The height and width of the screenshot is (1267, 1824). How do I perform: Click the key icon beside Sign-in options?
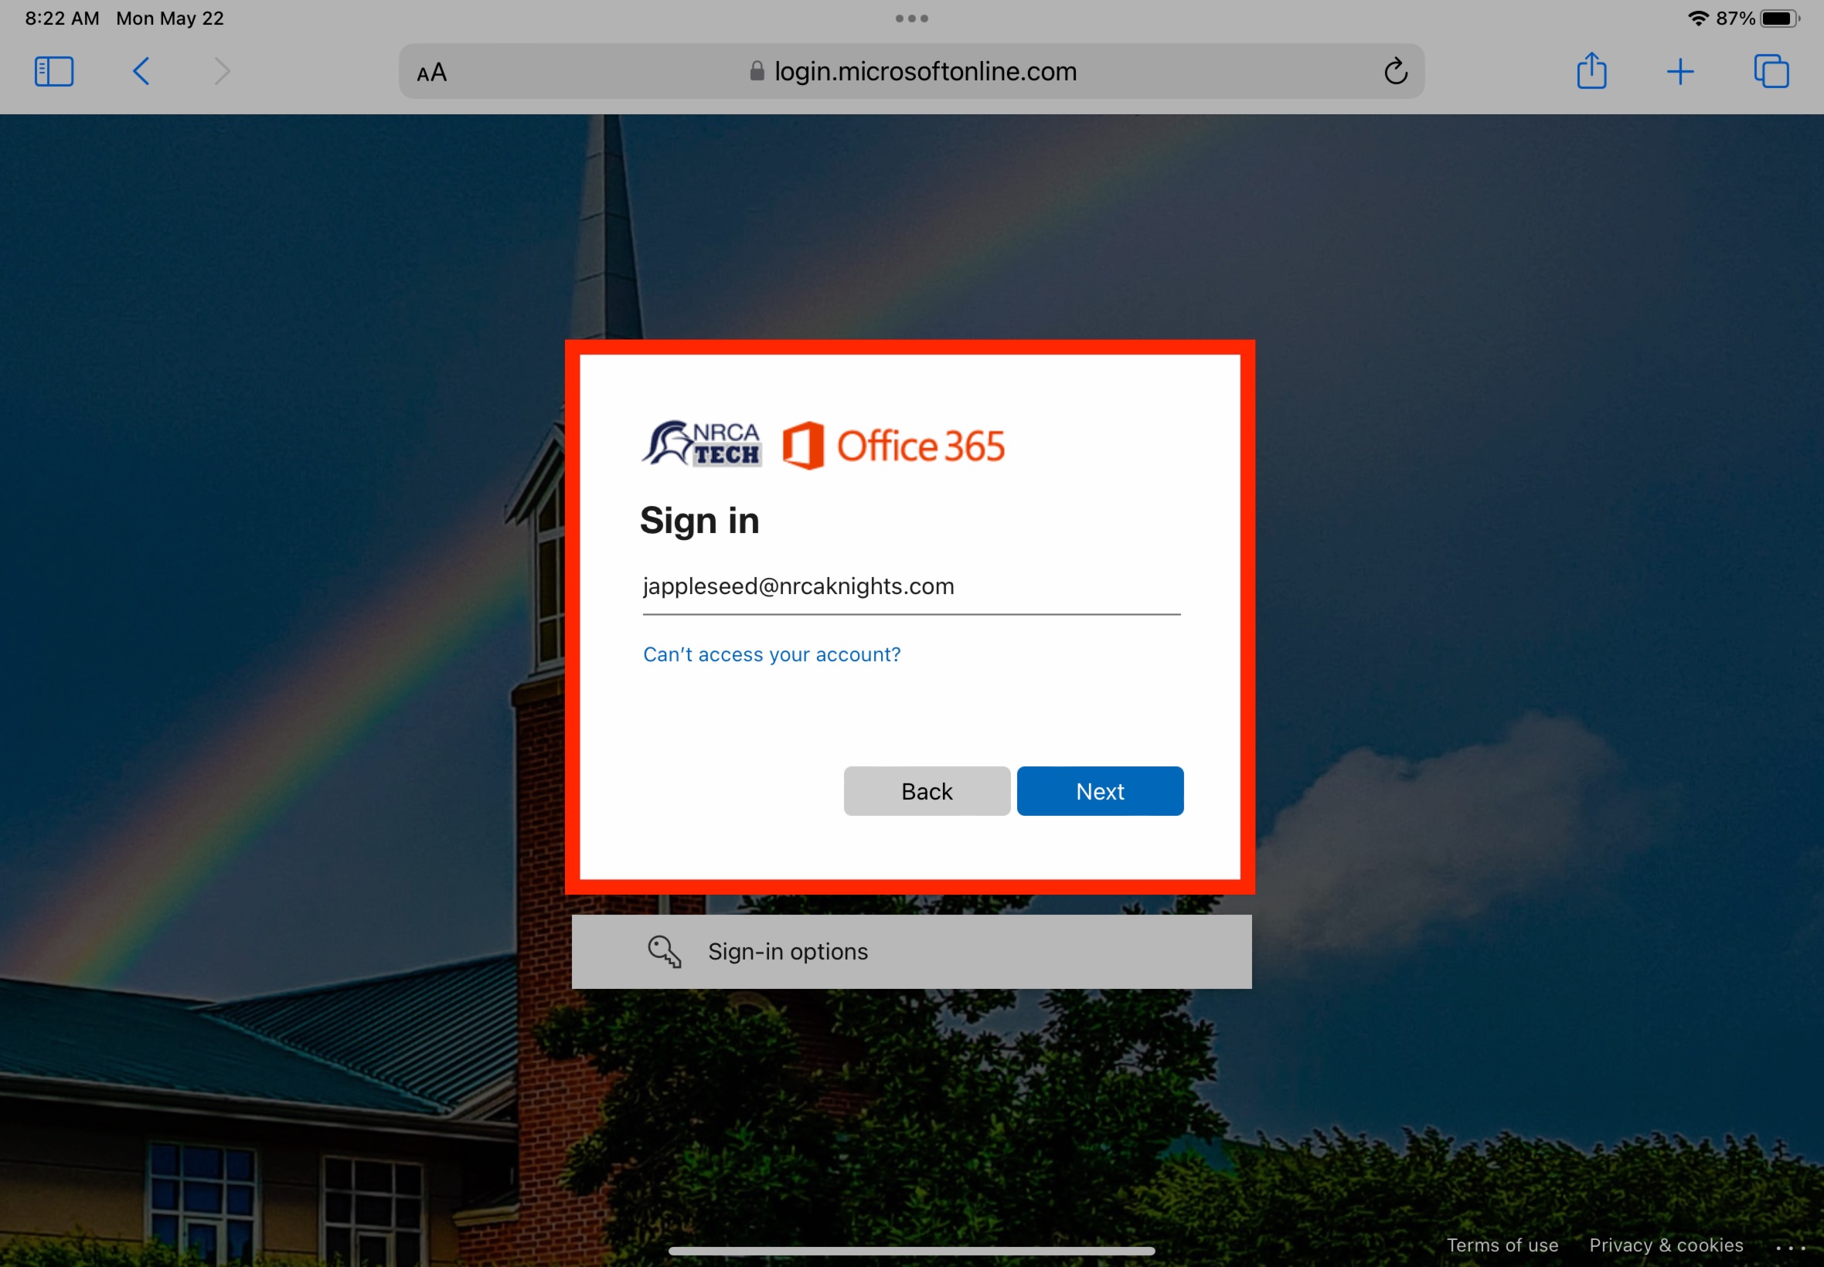click(x=664, y=951)
